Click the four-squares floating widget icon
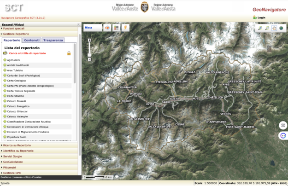The width and height of the screenshot is (288, 186). click(x=283, y=126)
